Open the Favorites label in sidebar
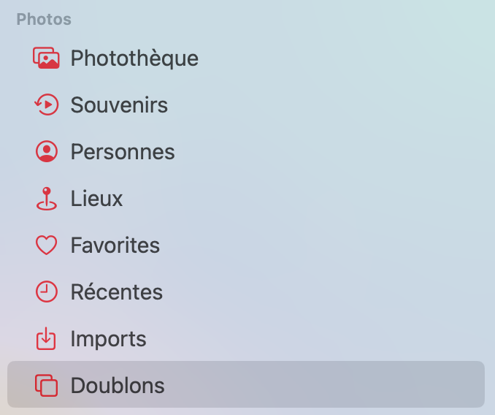The image size is (495, 415). [115, 245]
